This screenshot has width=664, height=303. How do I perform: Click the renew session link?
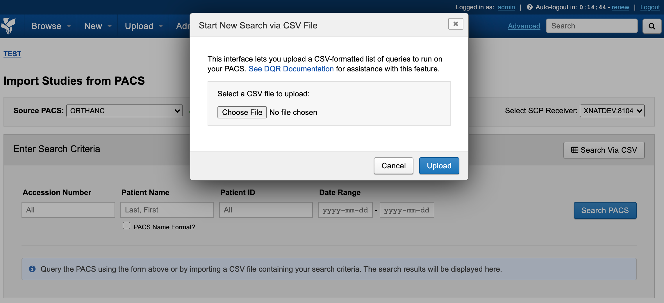[x=620, y=7]
